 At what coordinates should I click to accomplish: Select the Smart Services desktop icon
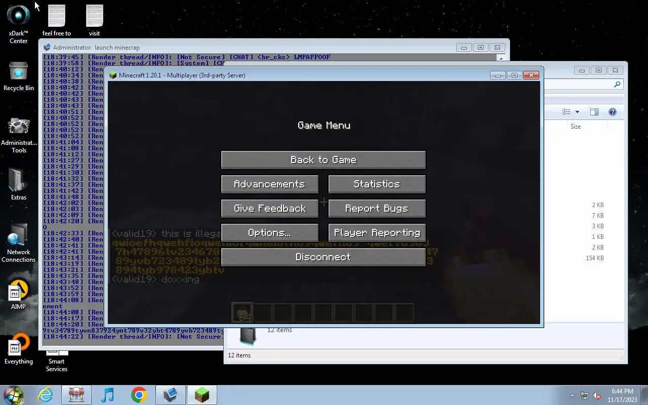[57, 360]
